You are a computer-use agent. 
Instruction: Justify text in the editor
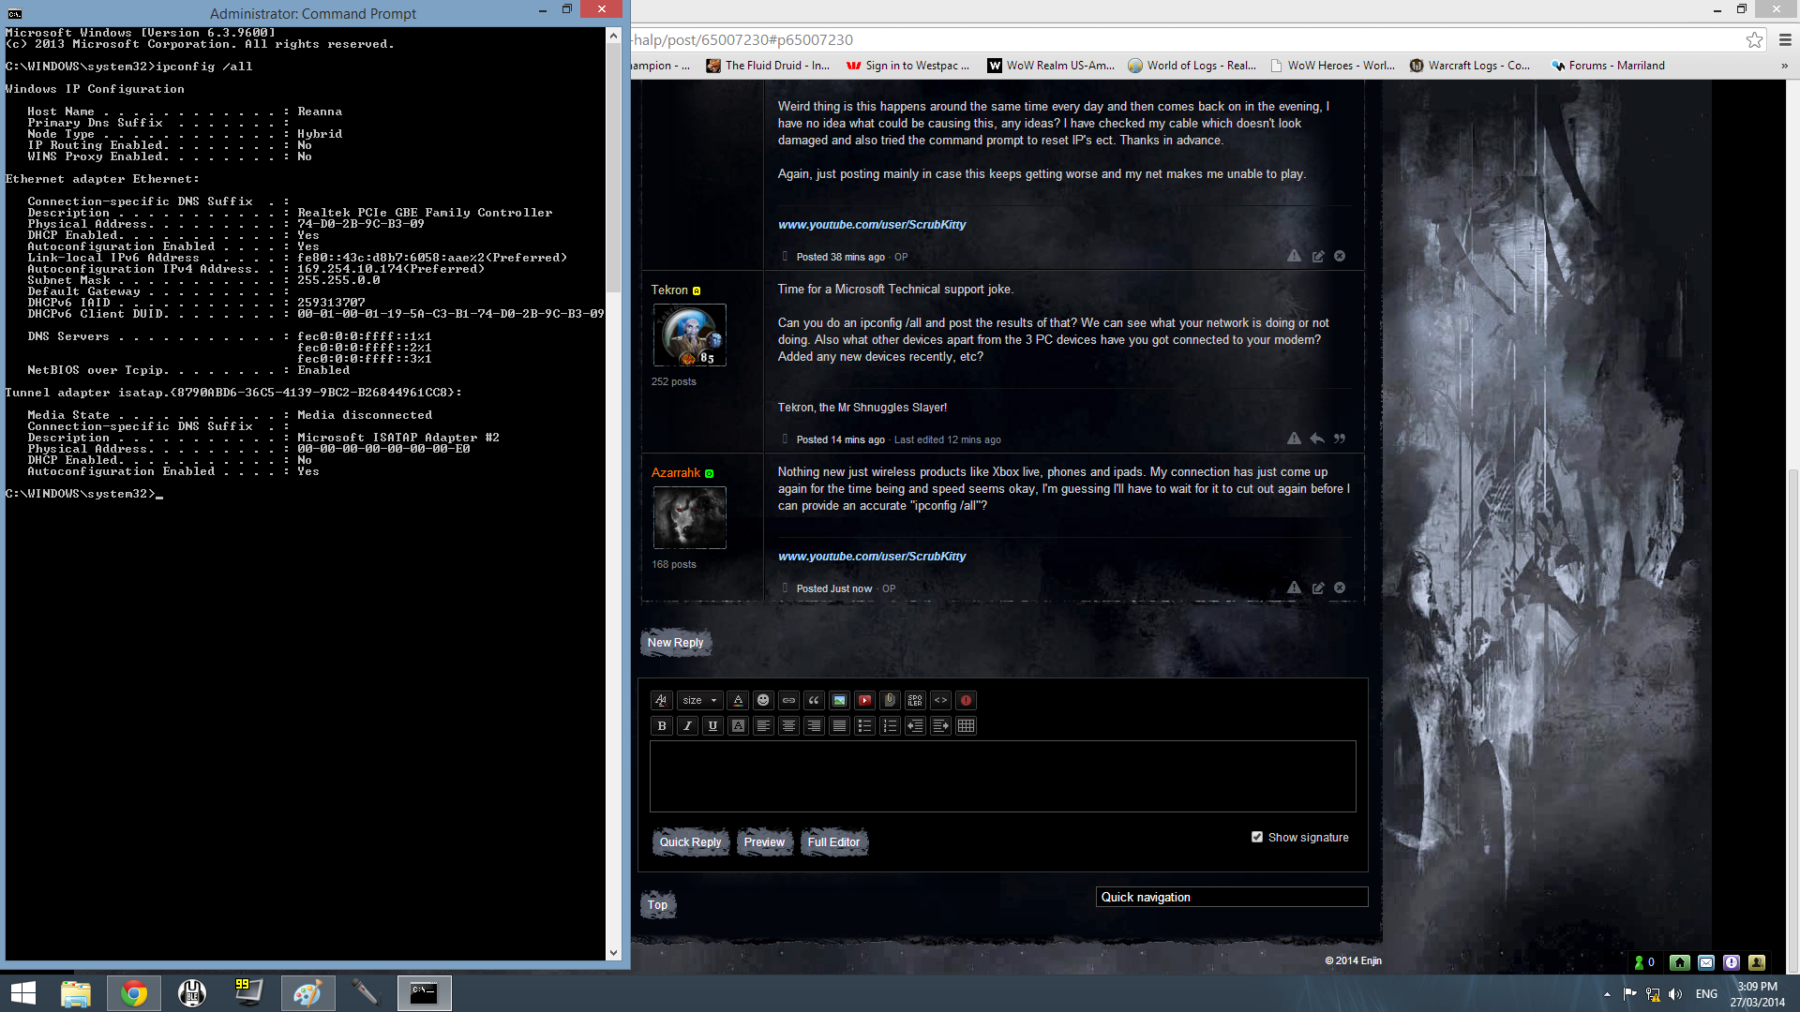coord(839,725)
